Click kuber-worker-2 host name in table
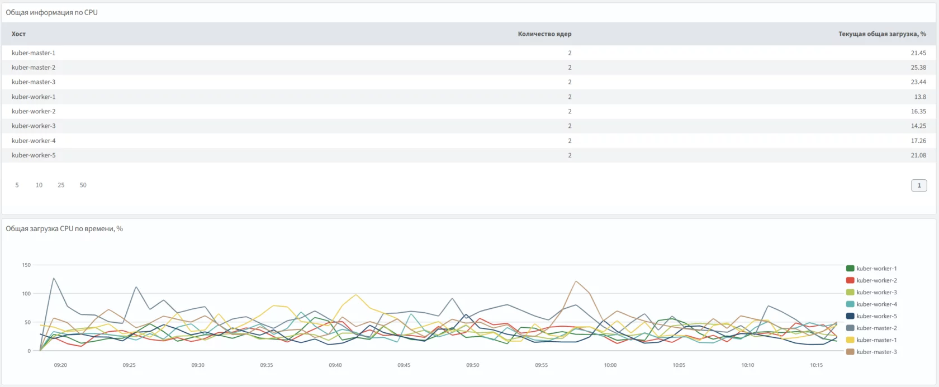The height and width of the screenshot is (387, 939). (34, 112)
